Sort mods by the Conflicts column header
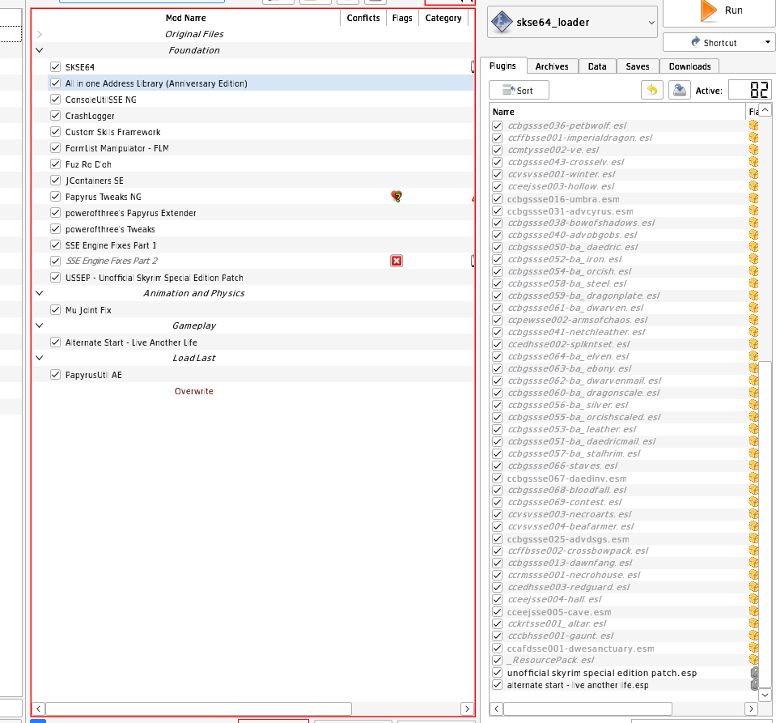 [363, 18]
